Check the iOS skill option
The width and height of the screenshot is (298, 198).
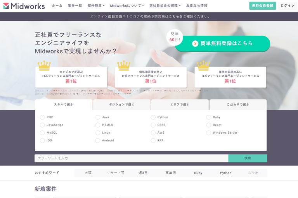pos(42,141)
